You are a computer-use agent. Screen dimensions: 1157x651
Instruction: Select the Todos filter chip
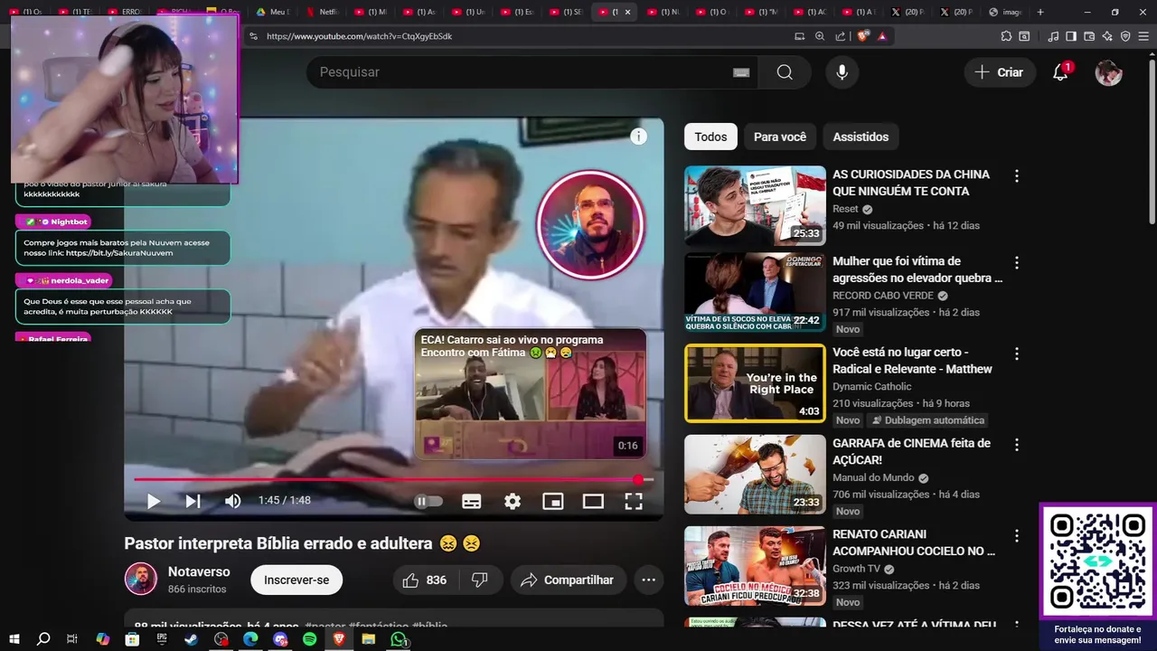710,137
